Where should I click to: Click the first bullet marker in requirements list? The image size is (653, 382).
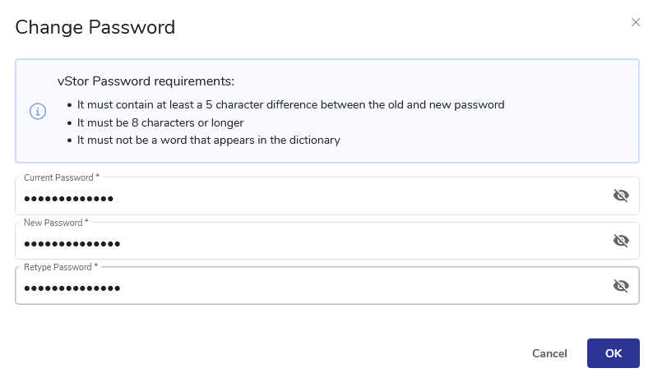[68, 105]
